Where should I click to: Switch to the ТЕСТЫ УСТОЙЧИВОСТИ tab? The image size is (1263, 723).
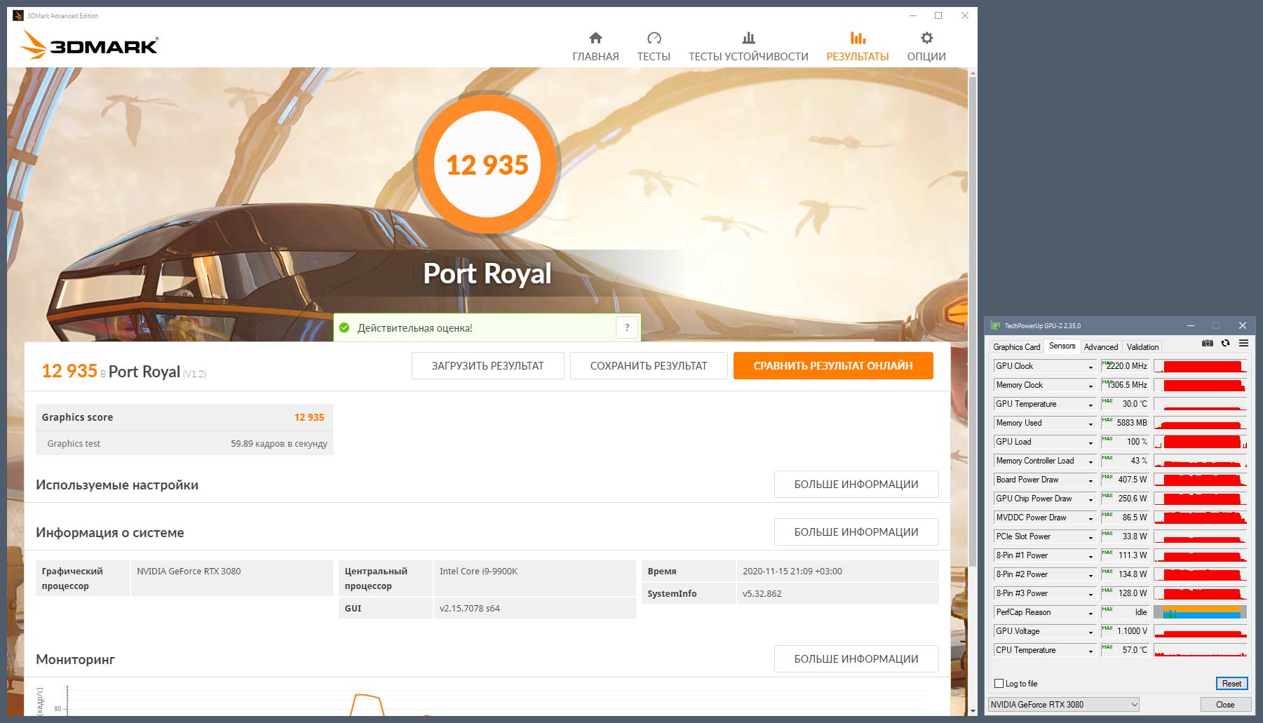[748, 46]
